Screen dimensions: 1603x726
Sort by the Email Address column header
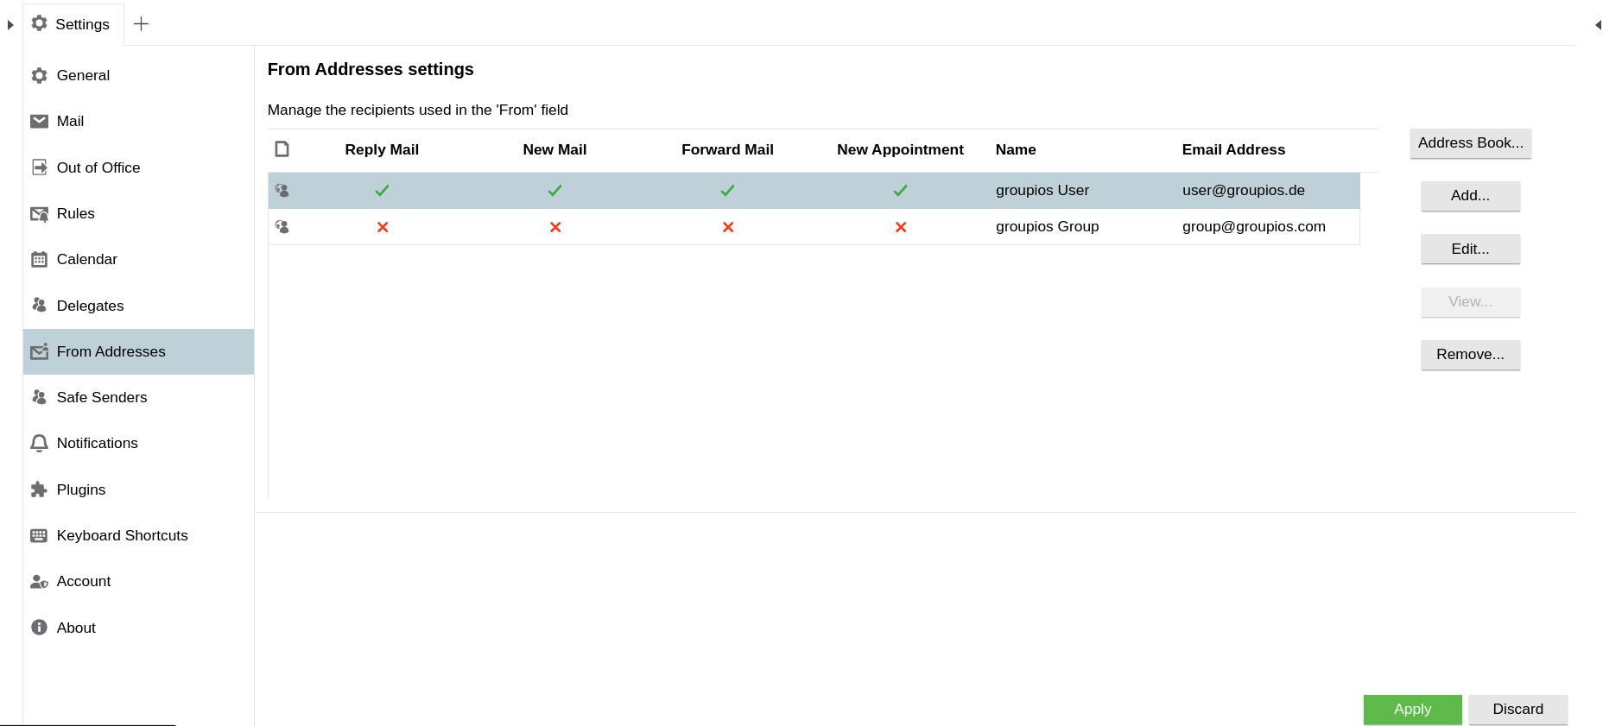1232,149
